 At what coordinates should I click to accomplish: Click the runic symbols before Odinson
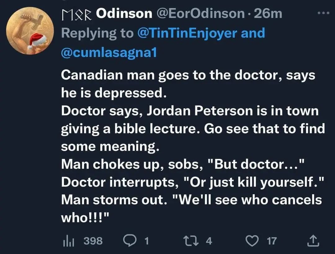pos(77,14)
